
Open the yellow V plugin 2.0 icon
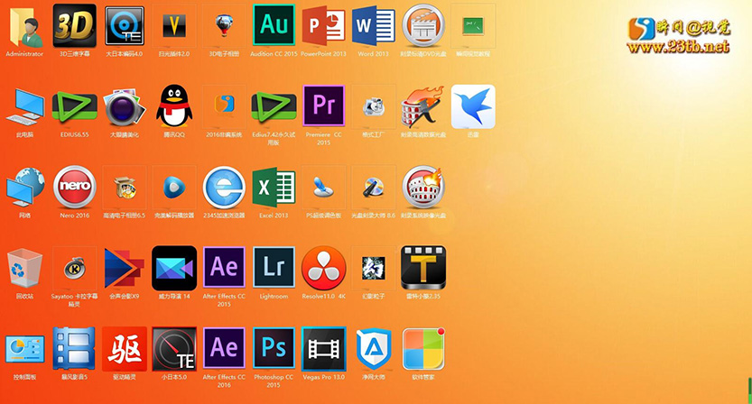(x=174, y=25)
